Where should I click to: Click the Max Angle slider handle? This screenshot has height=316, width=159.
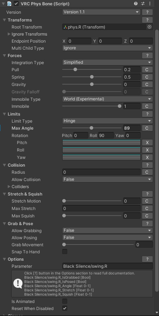(91, 128)
